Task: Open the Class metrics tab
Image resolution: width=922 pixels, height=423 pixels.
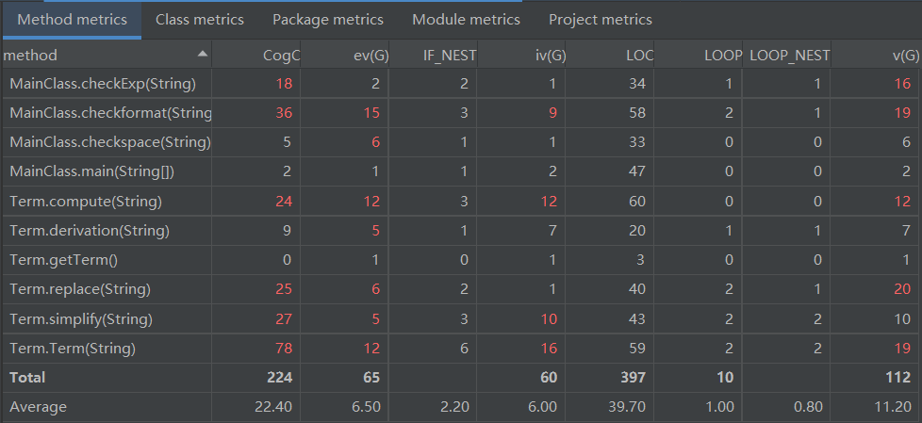Action: pyautogui.click(x=200, y=20)
